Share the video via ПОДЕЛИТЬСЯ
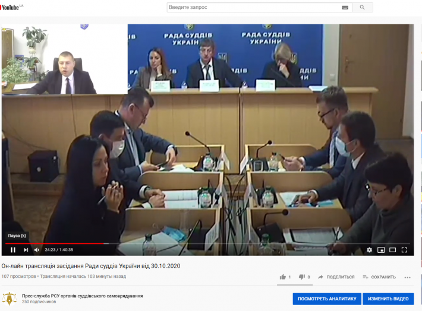 [336, 277]
